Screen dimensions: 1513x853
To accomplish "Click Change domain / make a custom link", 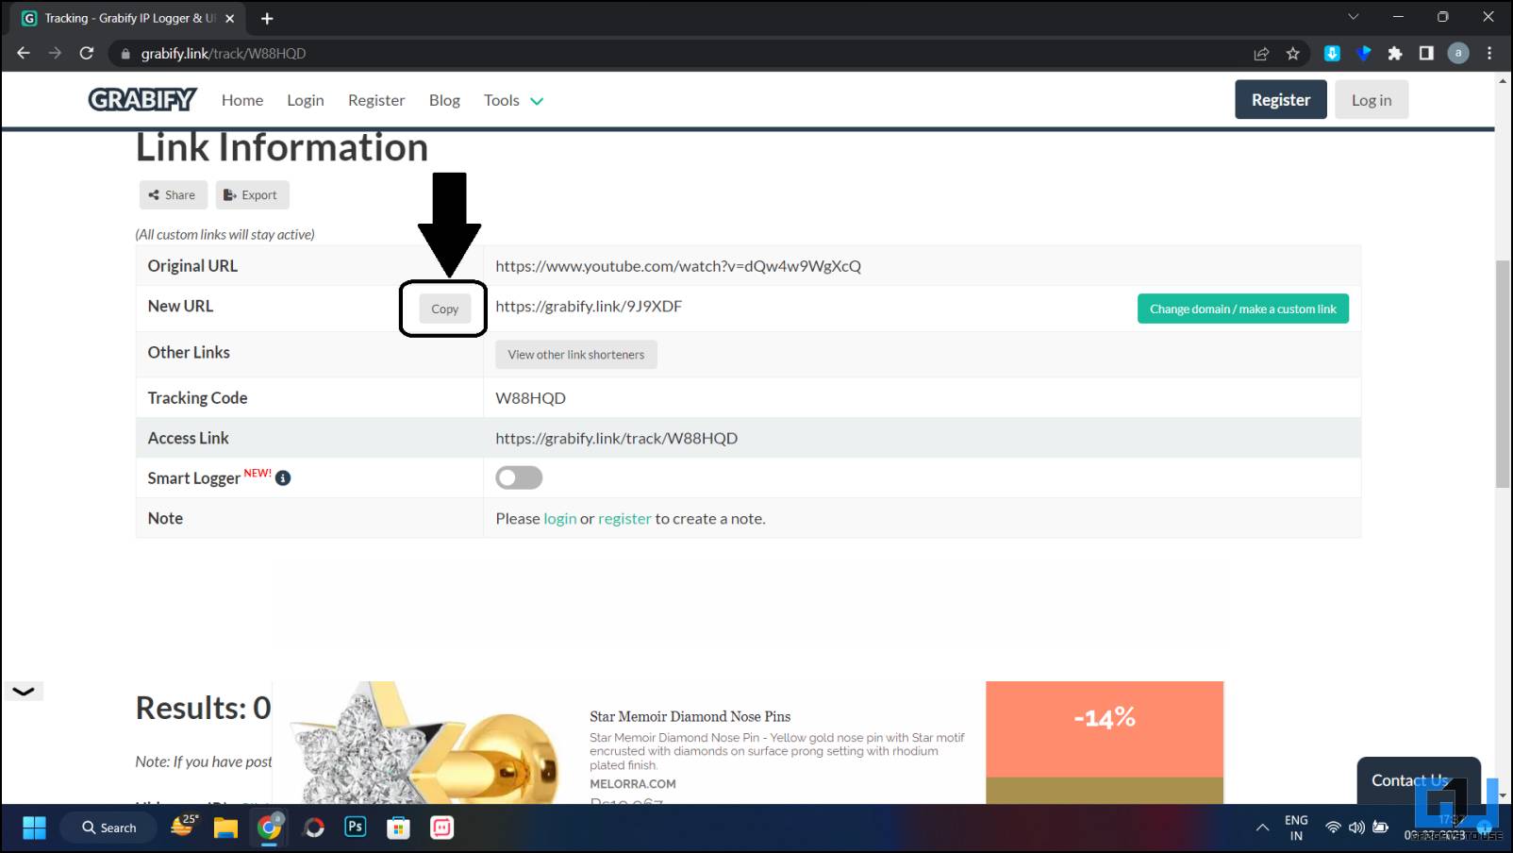I will point(1243,309).
